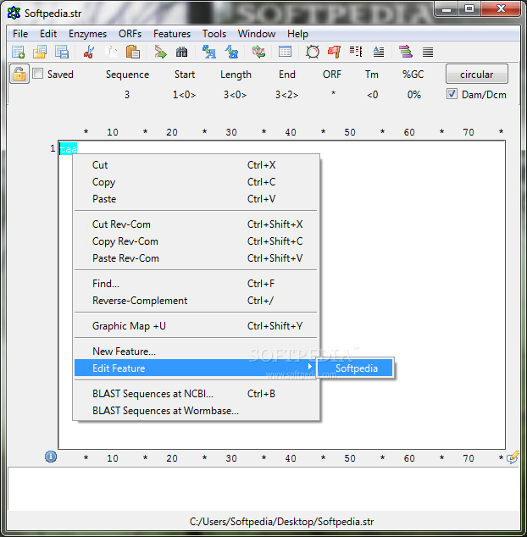Viewport: 527px width, 537px height.
Task: Click the table window toolbar icon
Action: (285, 52)
